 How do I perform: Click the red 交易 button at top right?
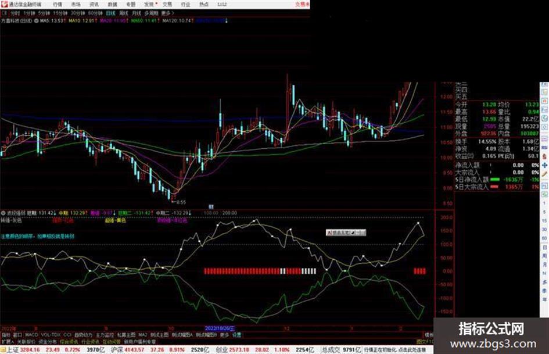[302, 5]
